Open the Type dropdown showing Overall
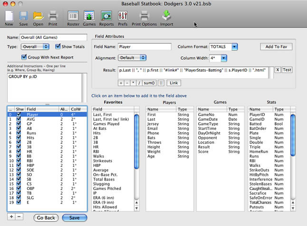Viewport: 307px width, 226px height. [35, 46]
